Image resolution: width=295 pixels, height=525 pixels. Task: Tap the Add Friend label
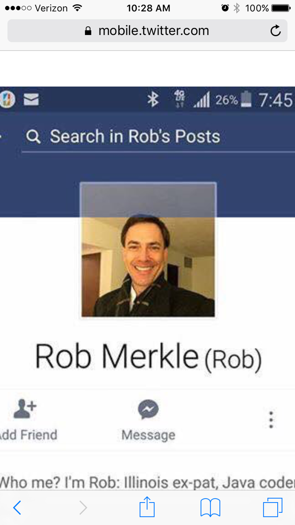28,435
